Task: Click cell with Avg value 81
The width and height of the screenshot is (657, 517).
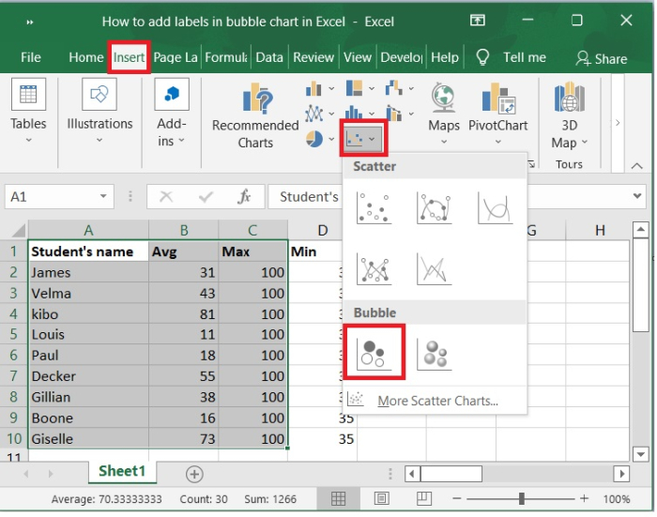Action: (x=184, y=313)
